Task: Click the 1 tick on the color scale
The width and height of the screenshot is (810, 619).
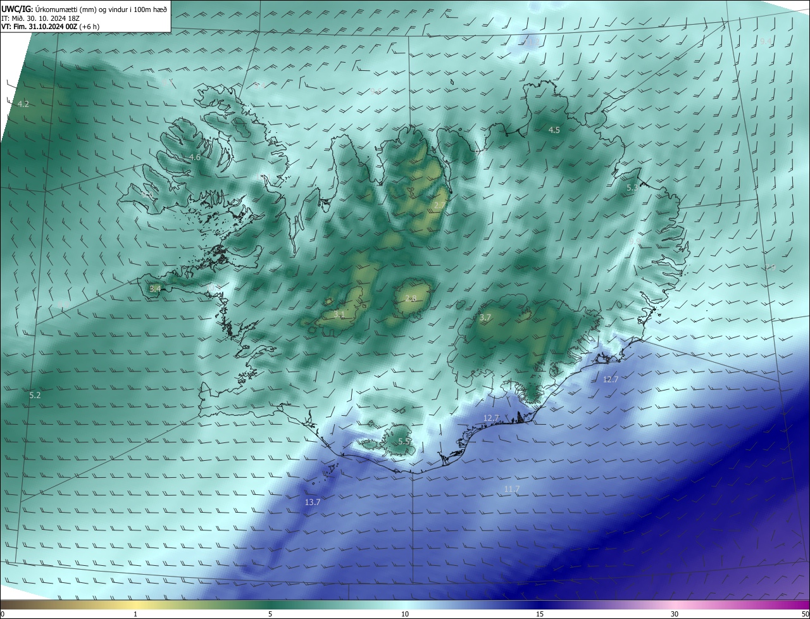Action: (135, 614)
